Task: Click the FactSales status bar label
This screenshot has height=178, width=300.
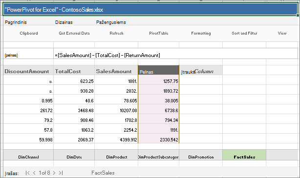Action: pyautogui.click(x=103, y=173)
